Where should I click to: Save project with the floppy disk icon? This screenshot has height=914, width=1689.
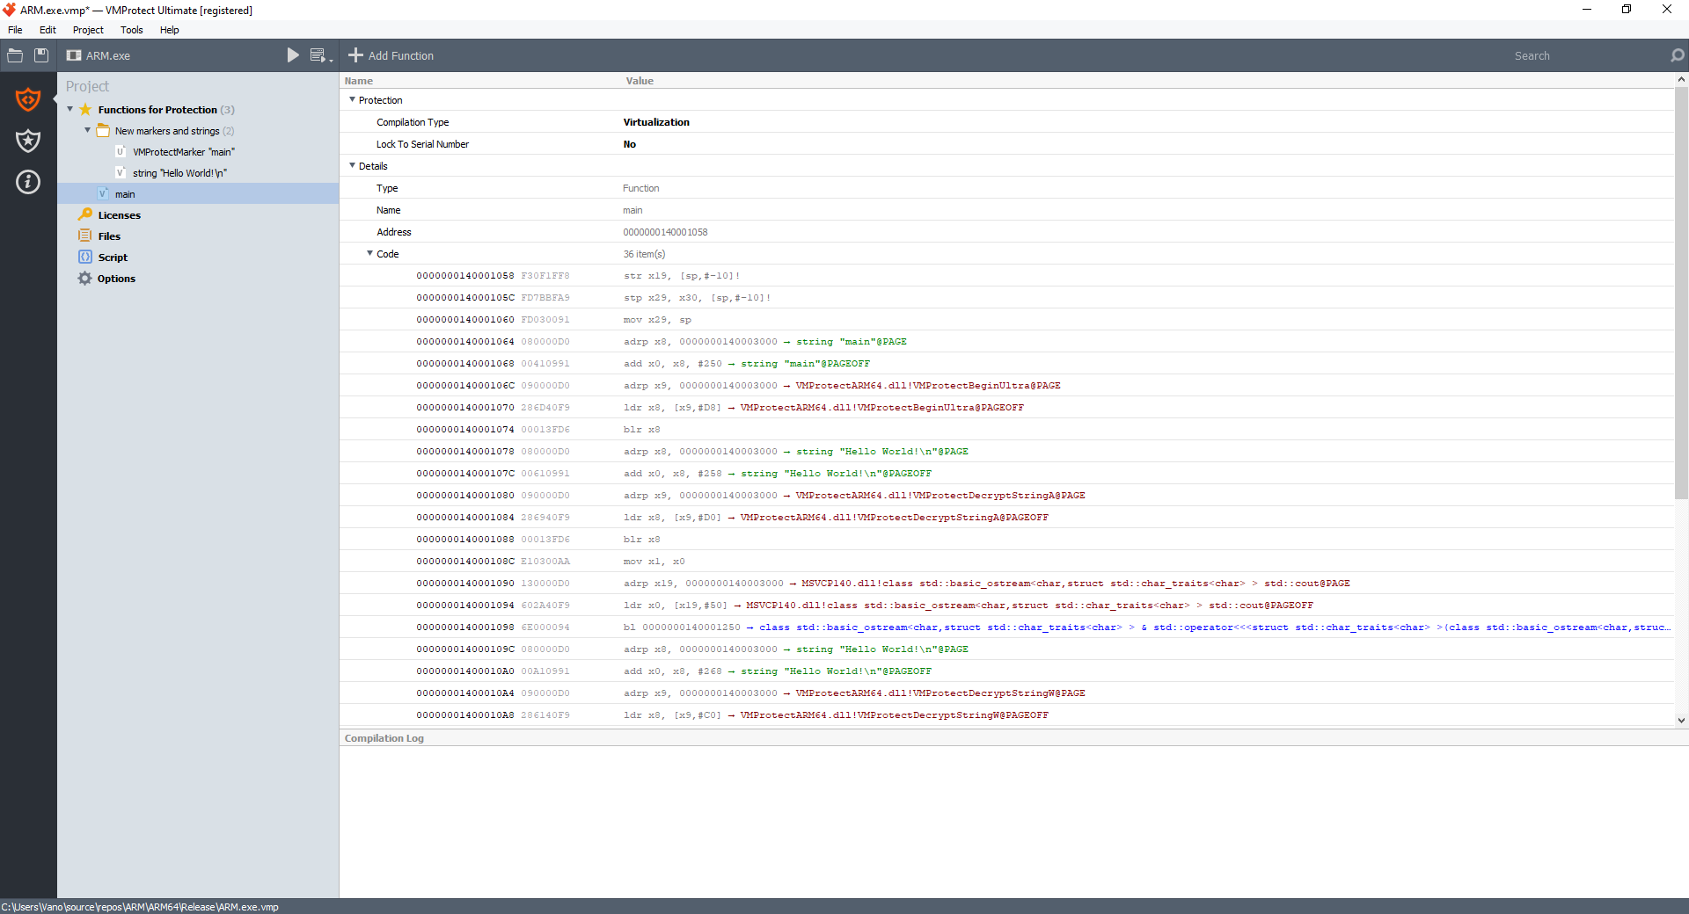[x=41, y=55]
